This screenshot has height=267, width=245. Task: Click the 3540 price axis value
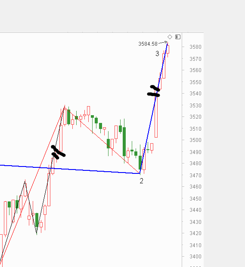(x=195, y=94)
